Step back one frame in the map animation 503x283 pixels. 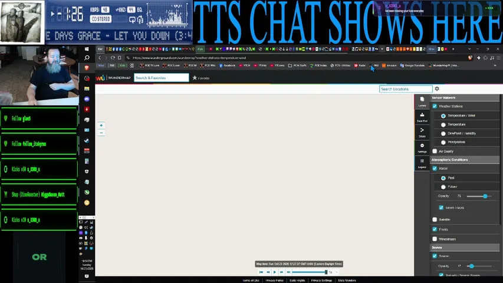268,272
